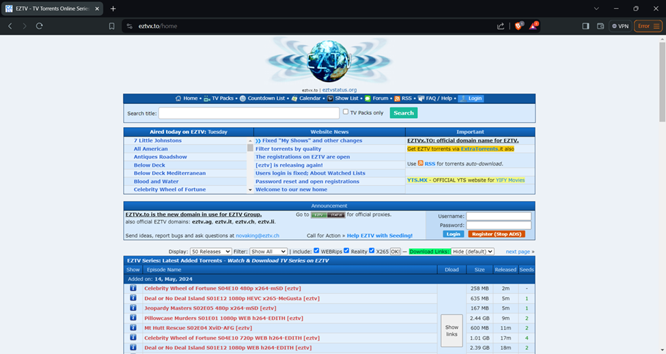The height and width of the screenshot is (354, 666).
Task: Read Filter torrents by quality news
Action: point(288,149)
